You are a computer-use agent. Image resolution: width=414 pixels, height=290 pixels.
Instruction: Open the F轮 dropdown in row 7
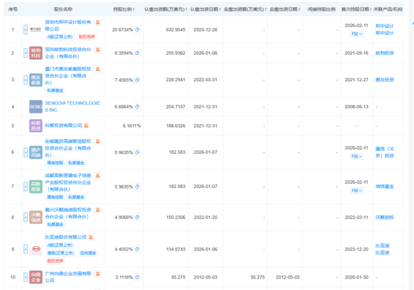click(x=357, y=191)
